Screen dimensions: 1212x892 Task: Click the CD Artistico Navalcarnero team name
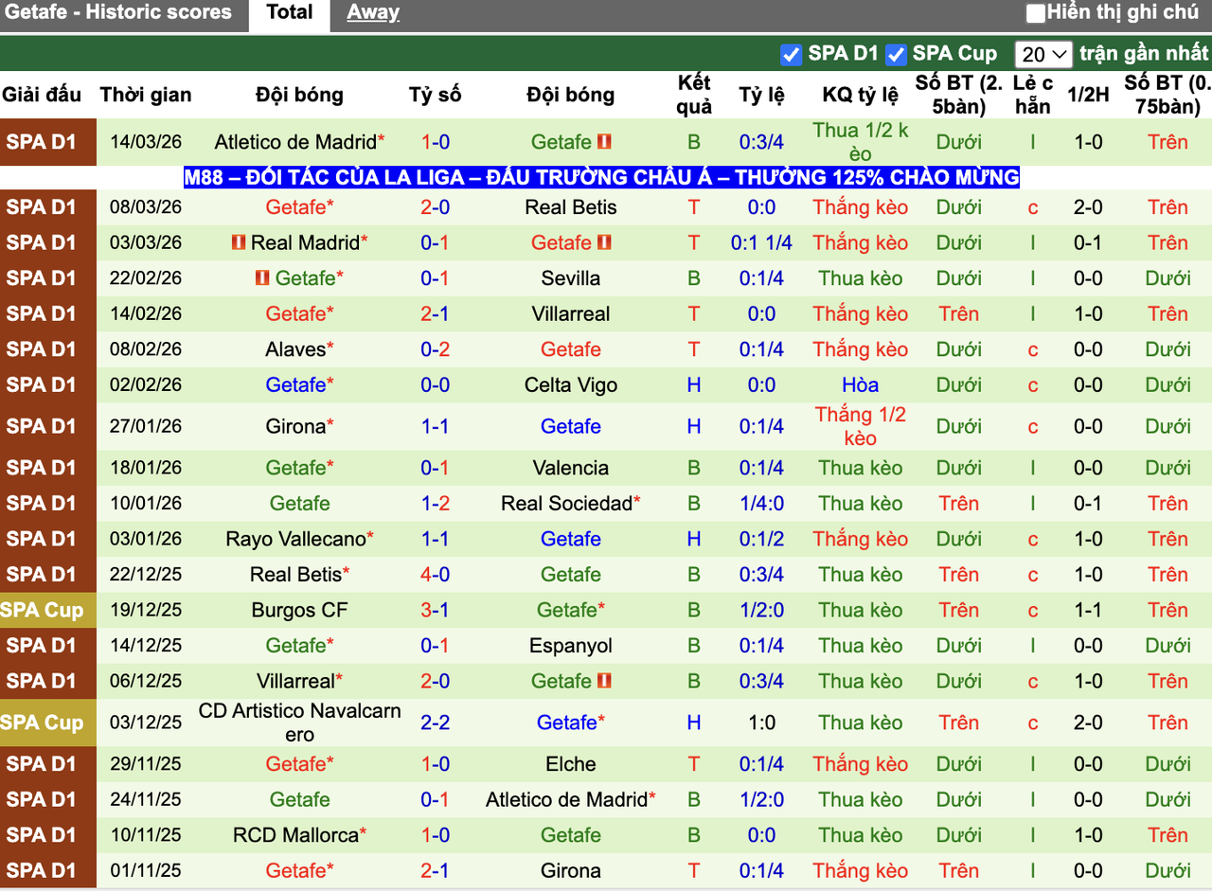(300, 723)
